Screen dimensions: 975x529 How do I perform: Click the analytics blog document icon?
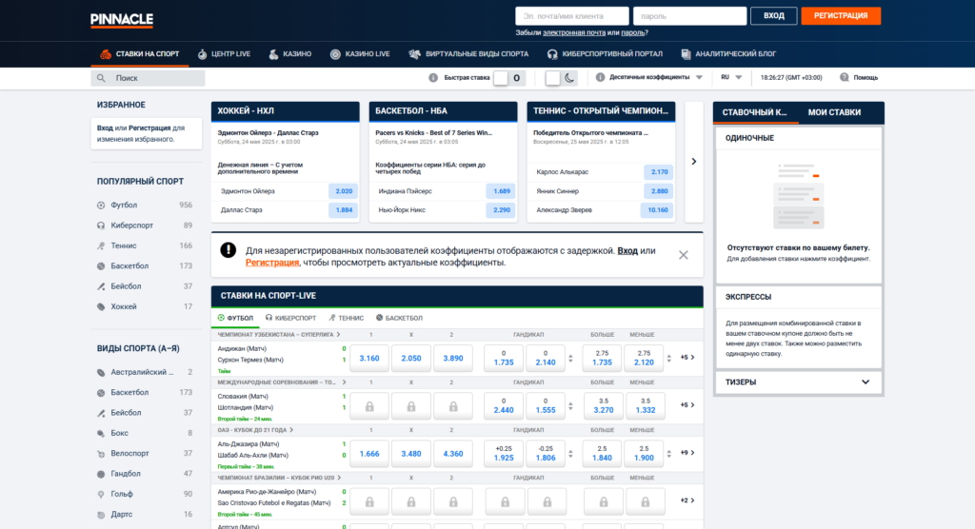[686, 54]
